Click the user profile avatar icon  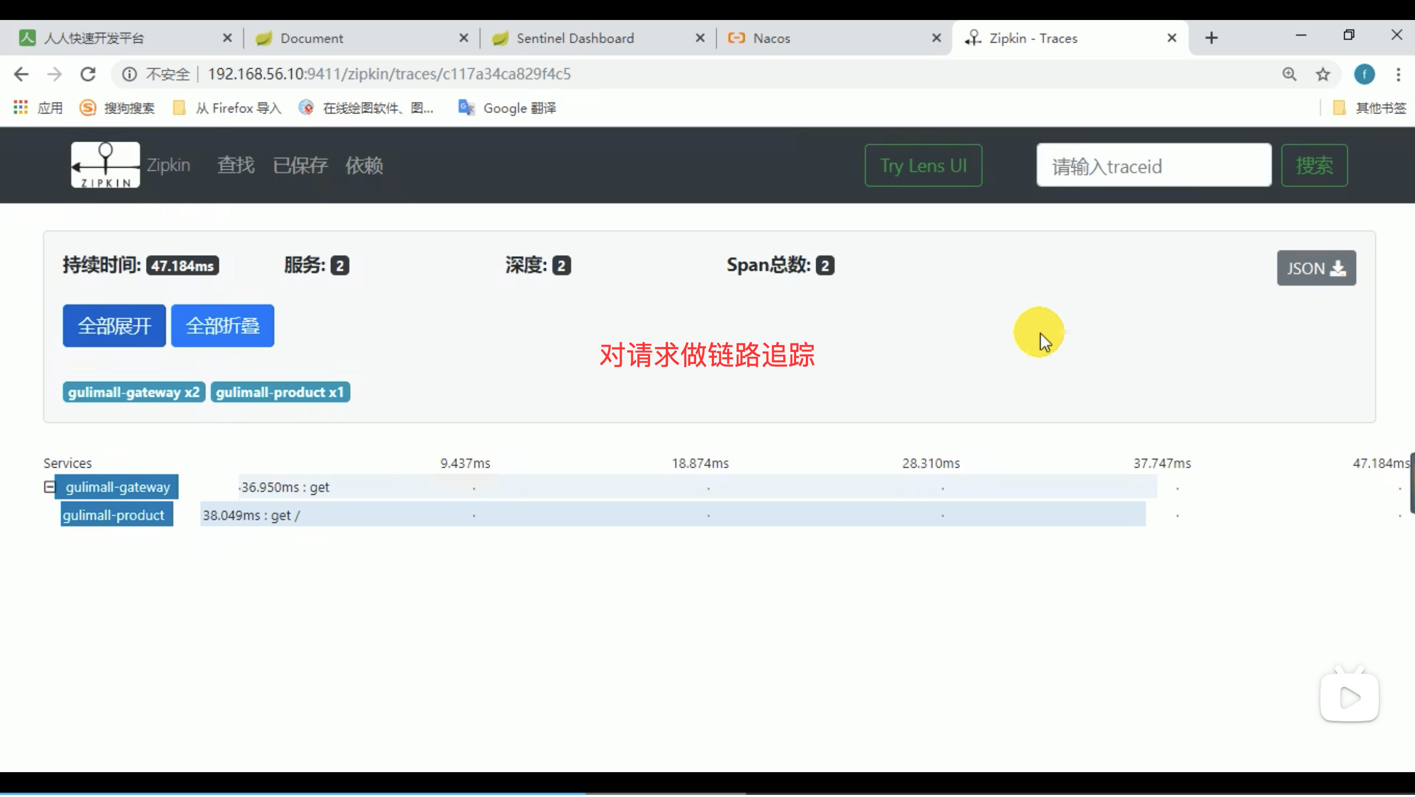(x=1364, y=74)
